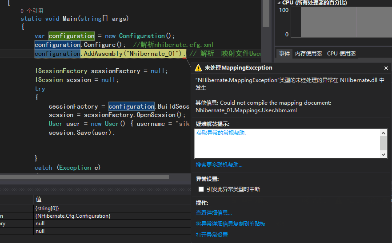Click the troubleshooting tips scroll-down arrow

click(x=383, y=155)
